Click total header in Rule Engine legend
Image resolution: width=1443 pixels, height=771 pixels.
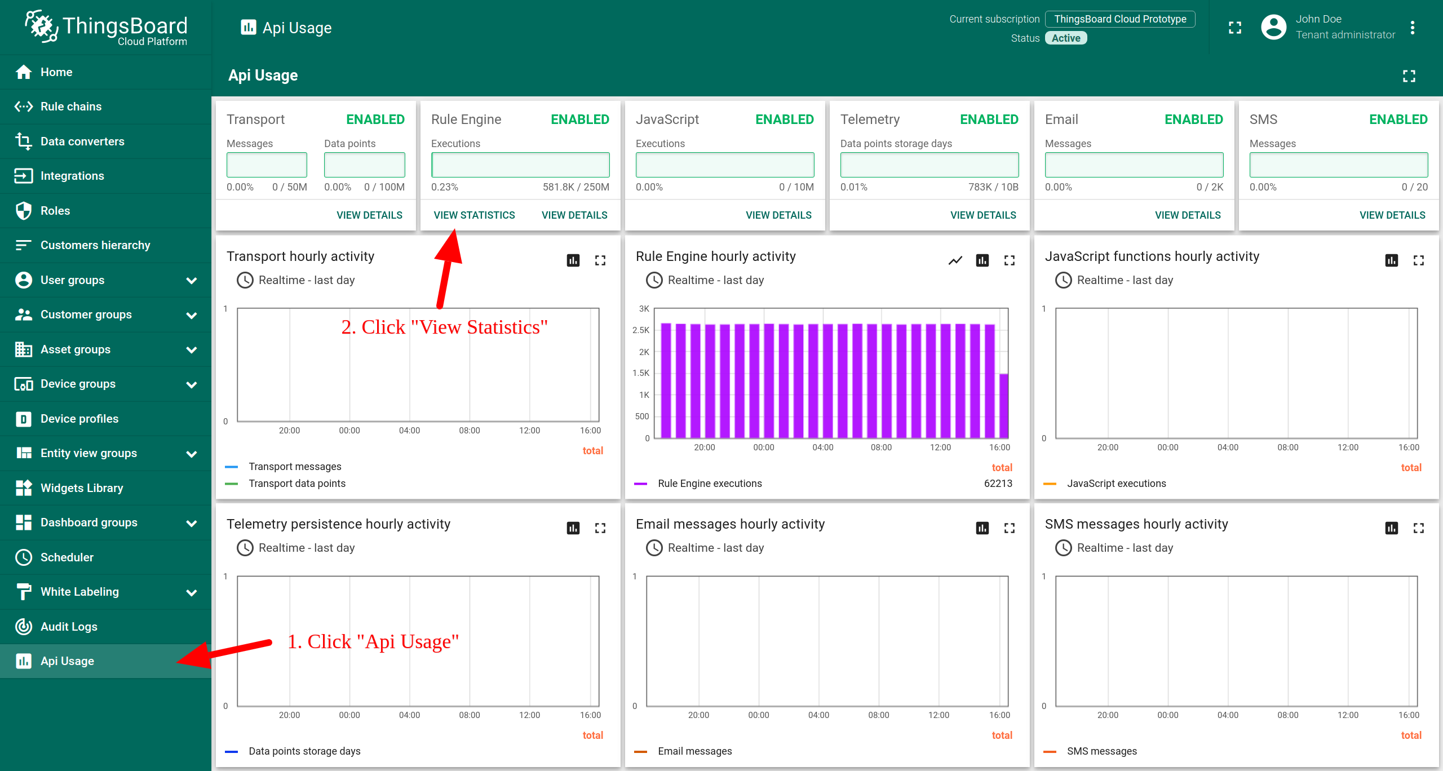click(1002, 468)
